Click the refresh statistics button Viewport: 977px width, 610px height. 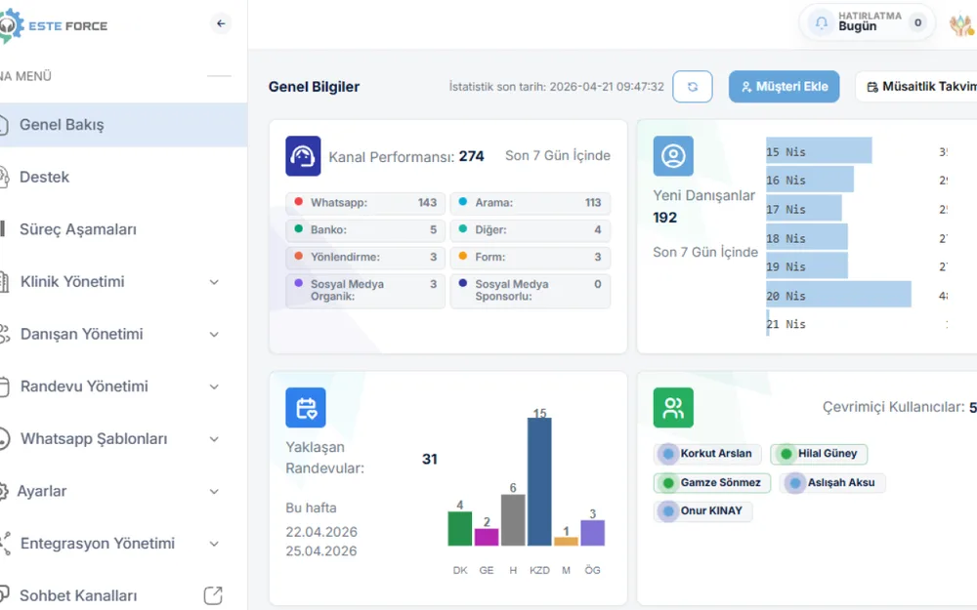pos(693,87)
